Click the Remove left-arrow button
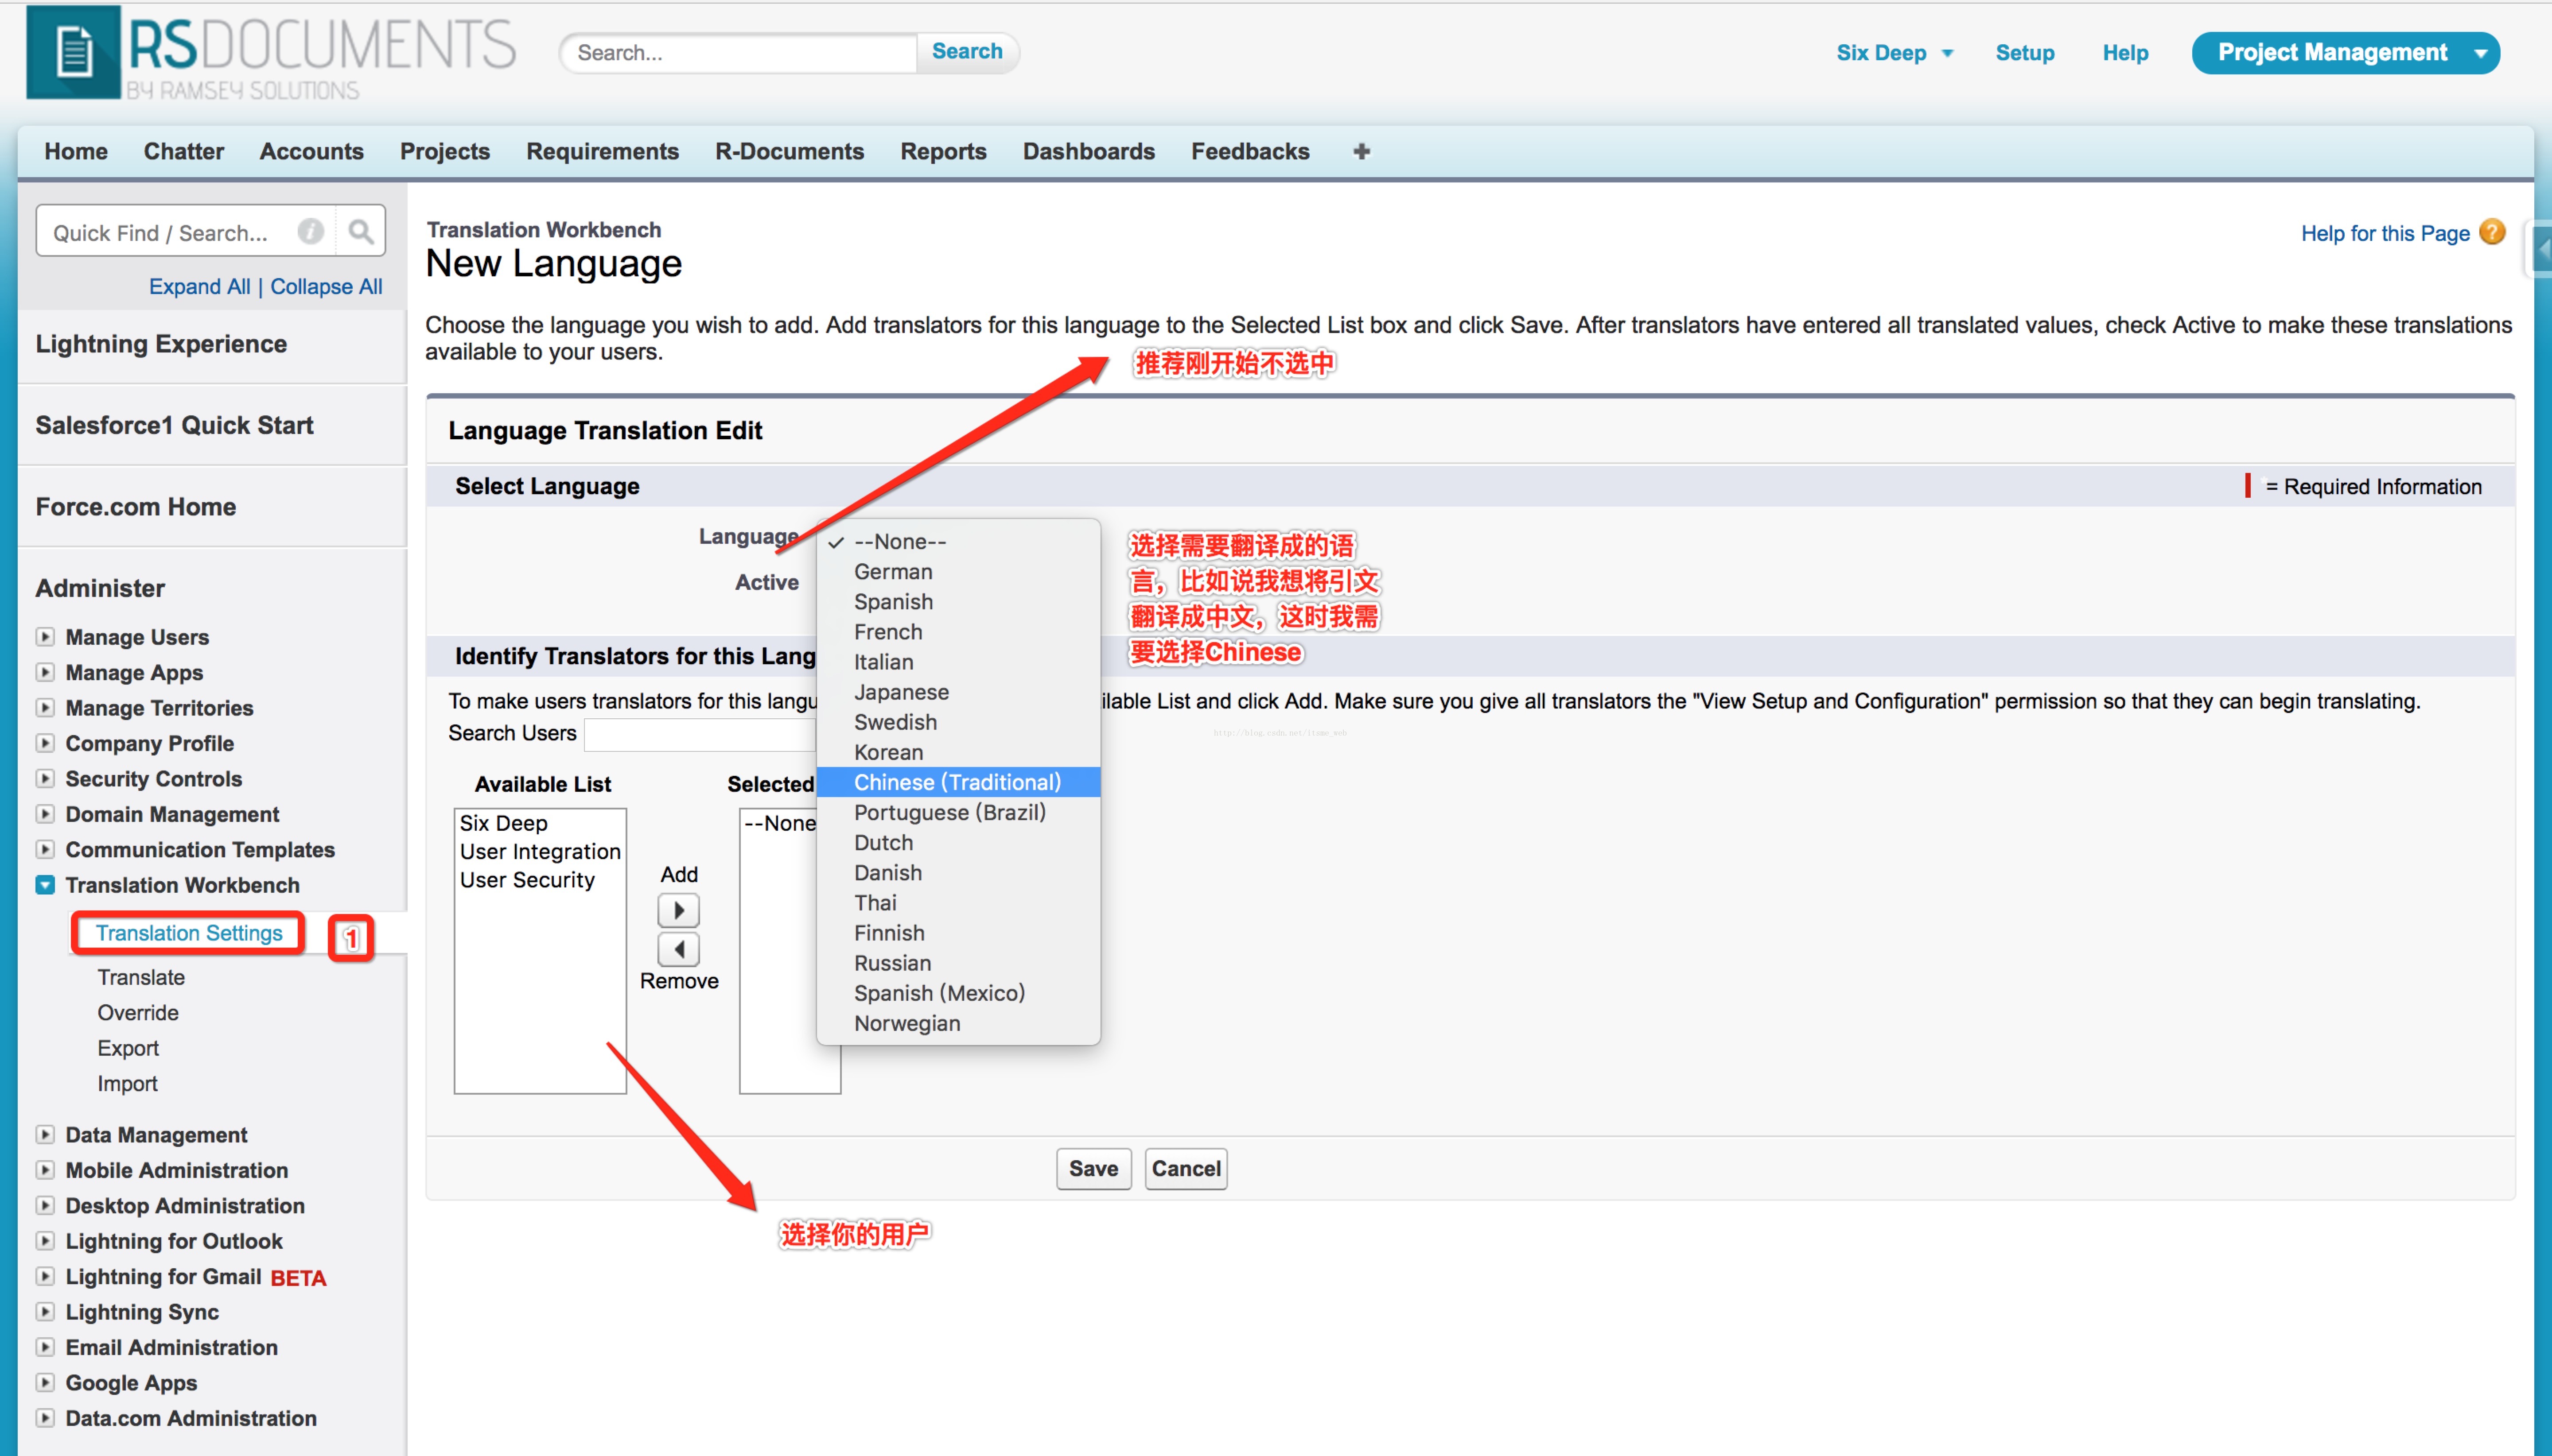The height and width of the screenshot is (1456, 2552). click(x=678, y=949)
